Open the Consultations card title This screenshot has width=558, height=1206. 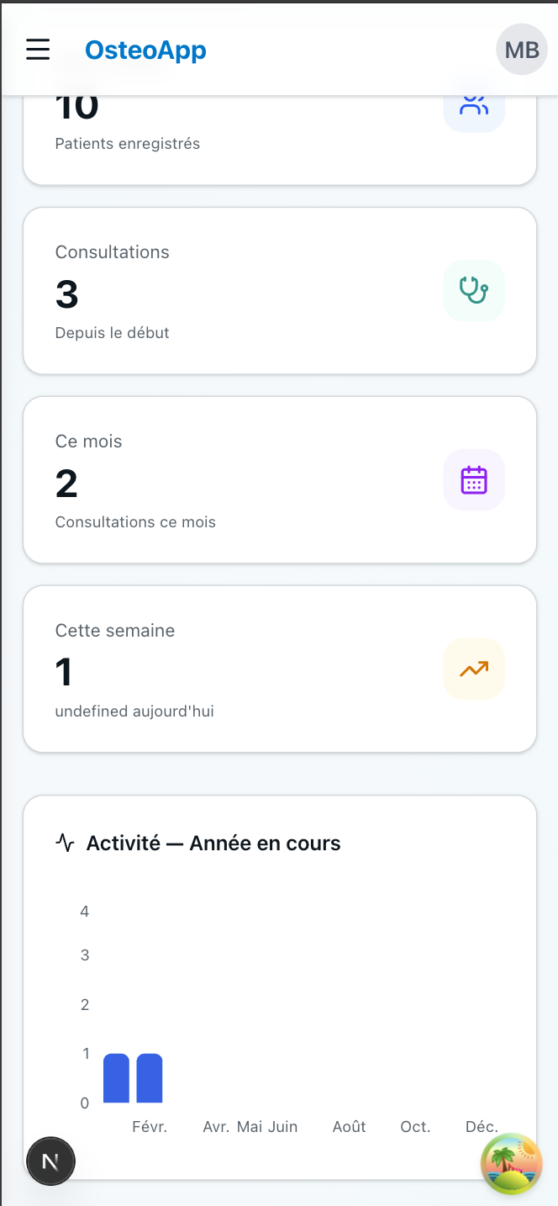(x=113, y=252)
